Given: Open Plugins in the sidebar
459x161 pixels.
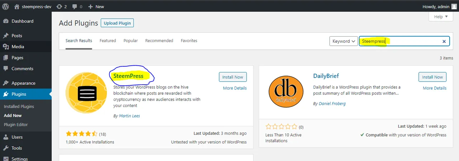Looking at the screenshot, I should click(26, 94).
